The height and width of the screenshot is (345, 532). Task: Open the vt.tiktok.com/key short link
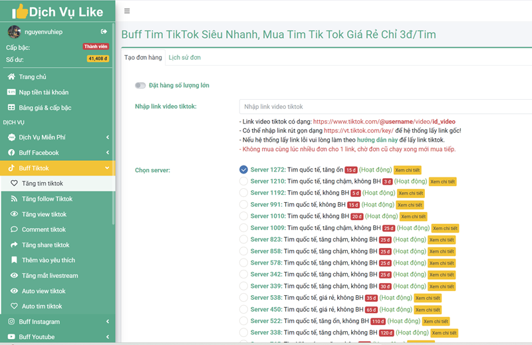pyautogui.click(x=358, y=130)
